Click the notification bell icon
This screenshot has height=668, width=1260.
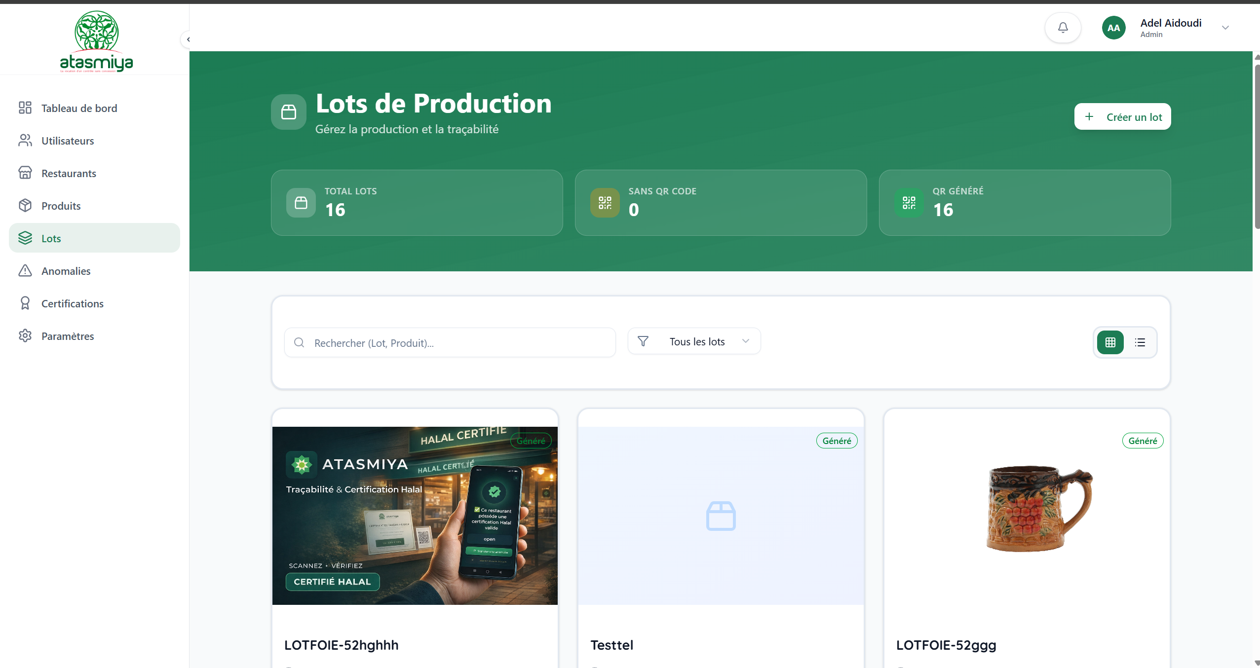point(1063,28)
